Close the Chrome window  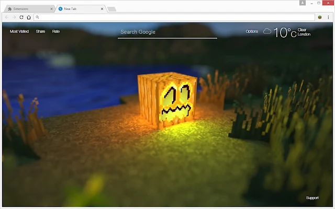click(x=328, y=3)
